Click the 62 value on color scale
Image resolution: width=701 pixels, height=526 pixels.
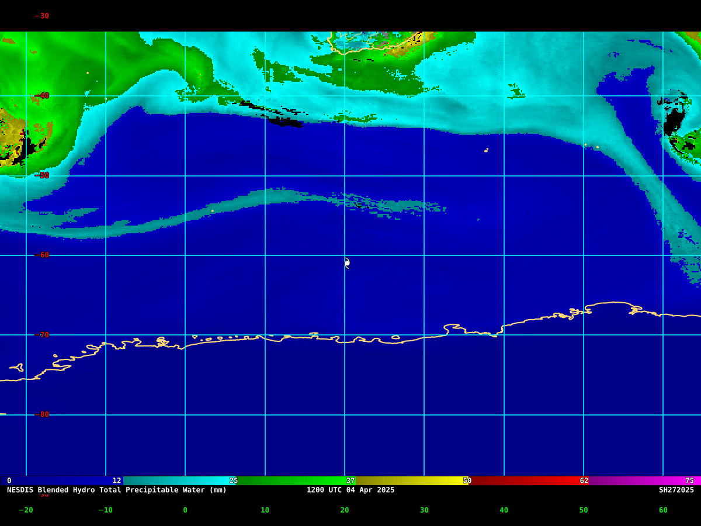tap(584, 480)
